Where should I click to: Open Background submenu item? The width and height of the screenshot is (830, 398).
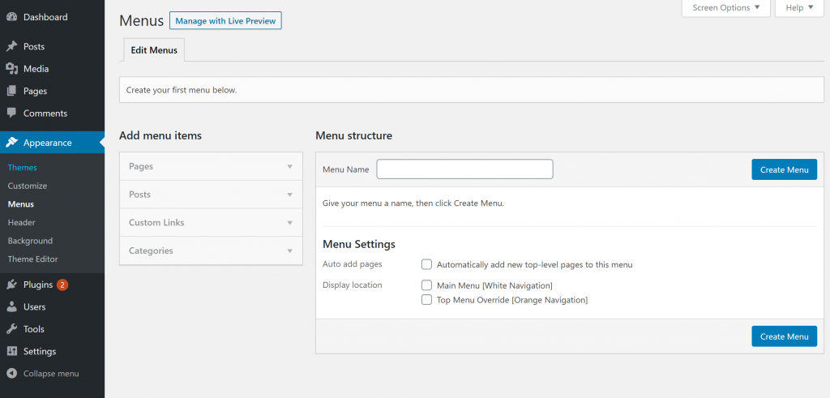(x=30, y=241)
